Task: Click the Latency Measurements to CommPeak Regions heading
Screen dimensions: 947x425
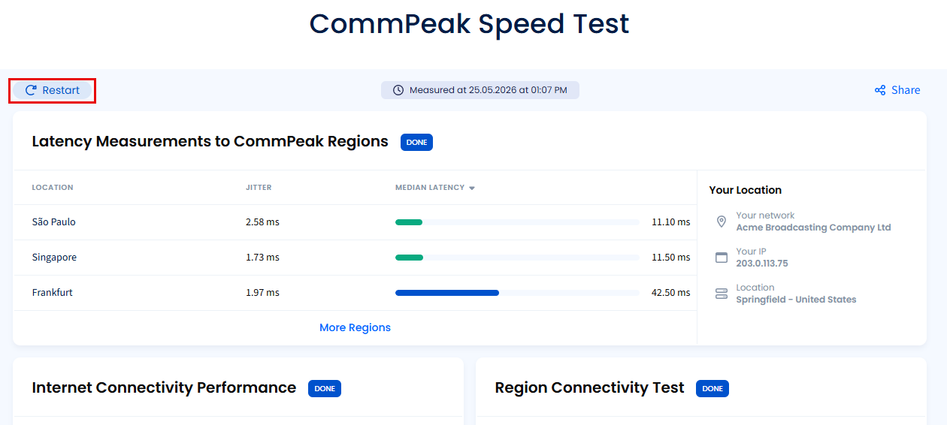Action: pyautogui.click(x=210, y=142)
